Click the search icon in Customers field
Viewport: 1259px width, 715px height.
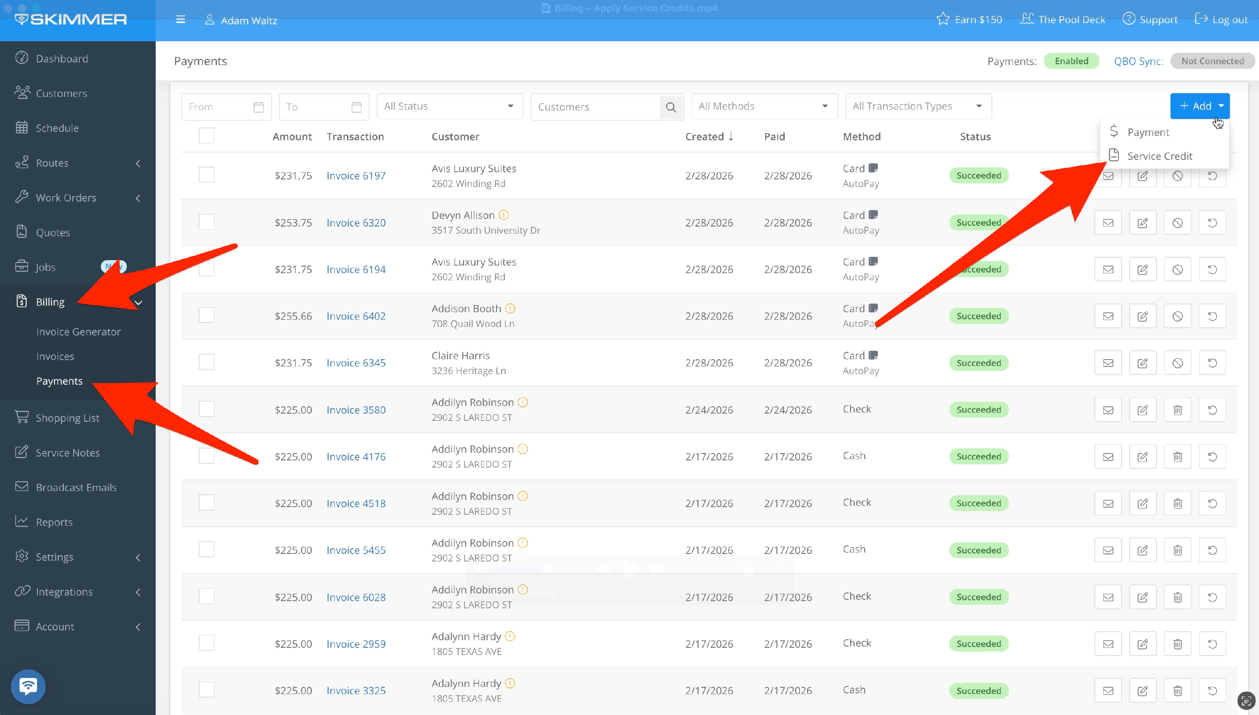671,107
